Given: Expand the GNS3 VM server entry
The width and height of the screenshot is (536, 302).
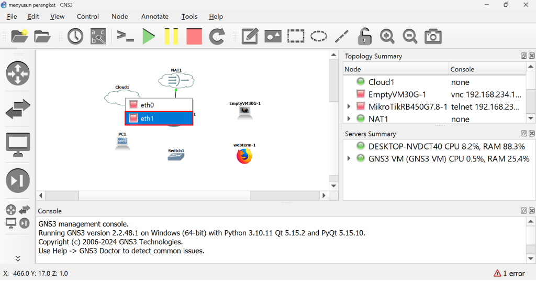Looking at the screenshot, I should click(349, 158).
